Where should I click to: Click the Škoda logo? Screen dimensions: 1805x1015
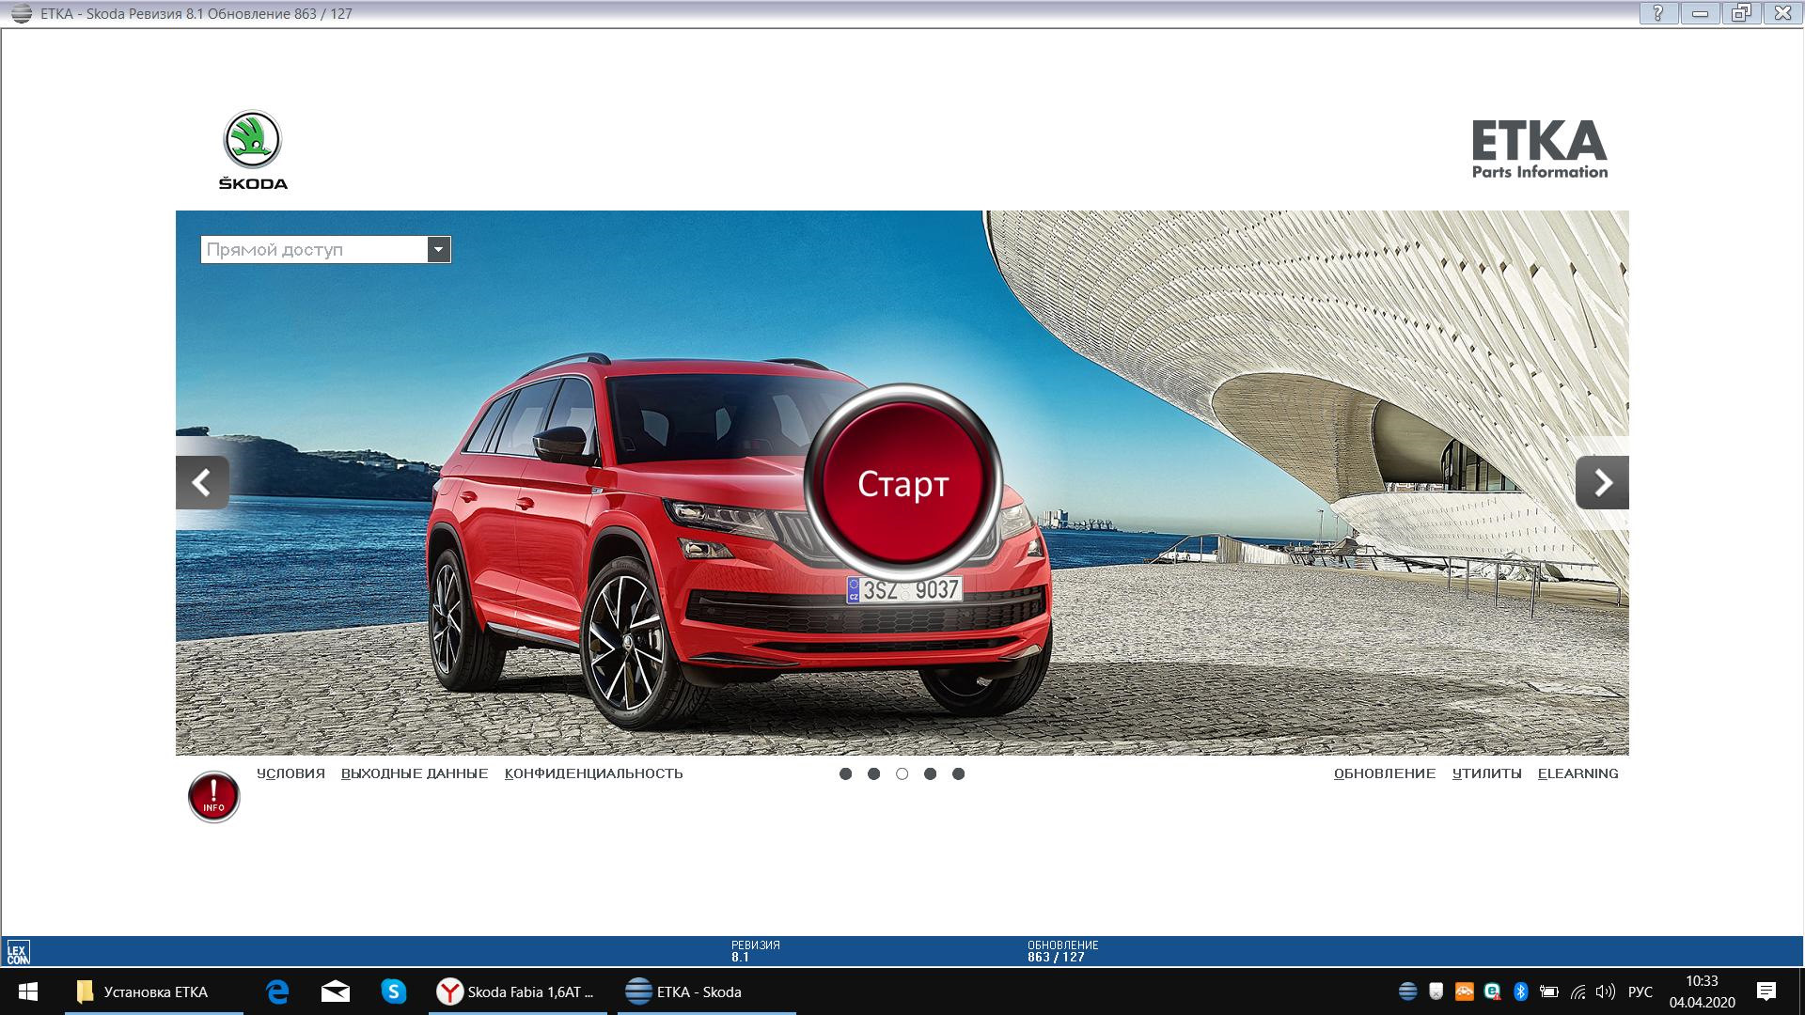253,149
